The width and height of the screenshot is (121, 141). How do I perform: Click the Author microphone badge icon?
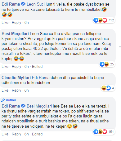coord(3,100)
